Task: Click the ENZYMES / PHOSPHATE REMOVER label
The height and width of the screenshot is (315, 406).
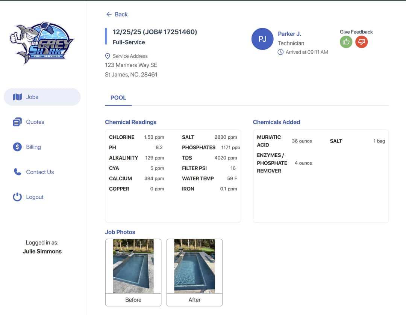Action: [x=272, y=163]
